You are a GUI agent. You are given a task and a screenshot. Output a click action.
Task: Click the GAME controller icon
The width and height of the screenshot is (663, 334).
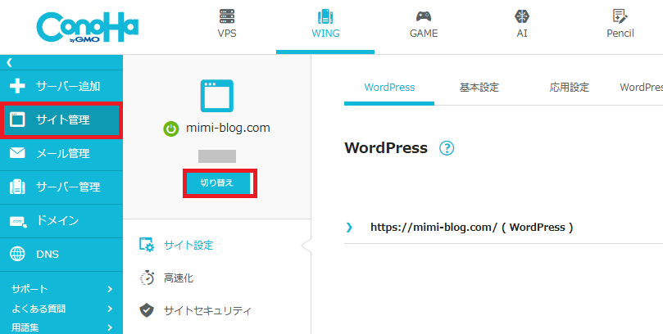pos(424,16)
